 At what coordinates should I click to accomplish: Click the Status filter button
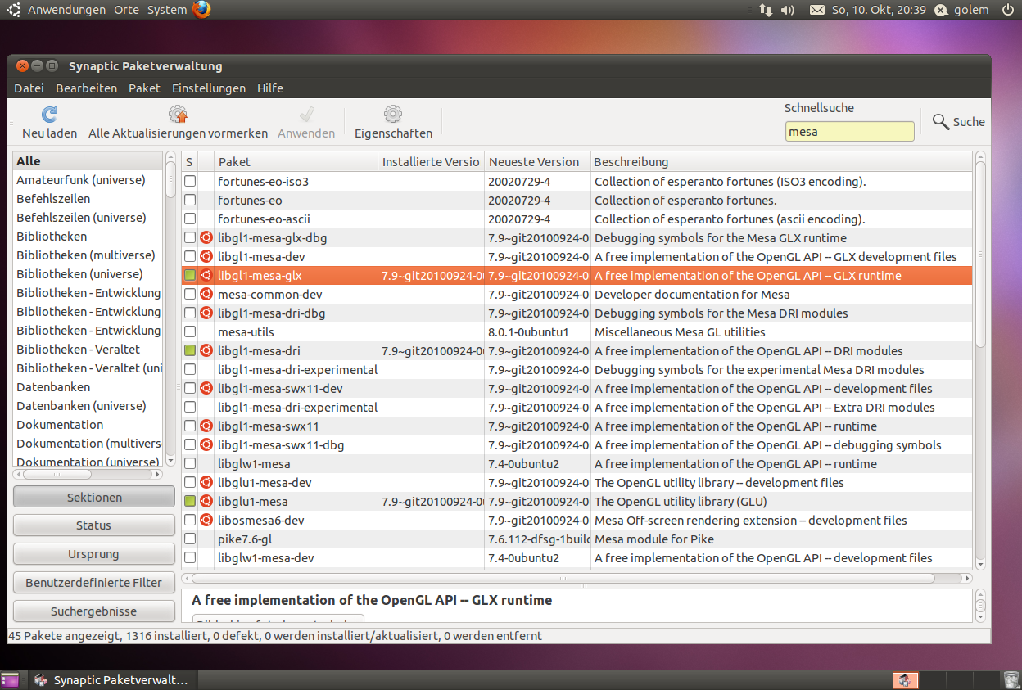click(94, 525)
